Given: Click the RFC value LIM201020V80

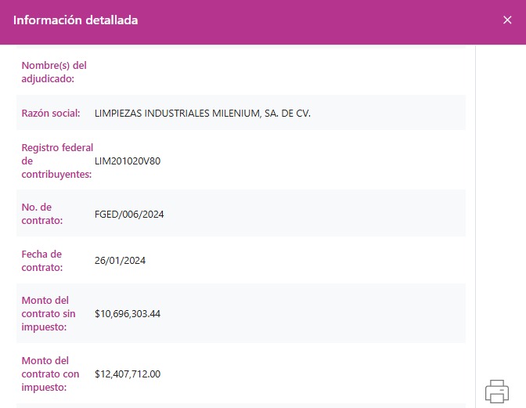Looking at the screenshot, I should tap(127, 161).
